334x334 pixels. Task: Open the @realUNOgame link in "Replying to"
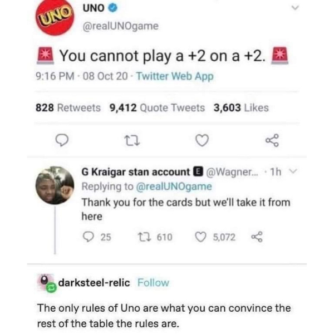point(174,186)
